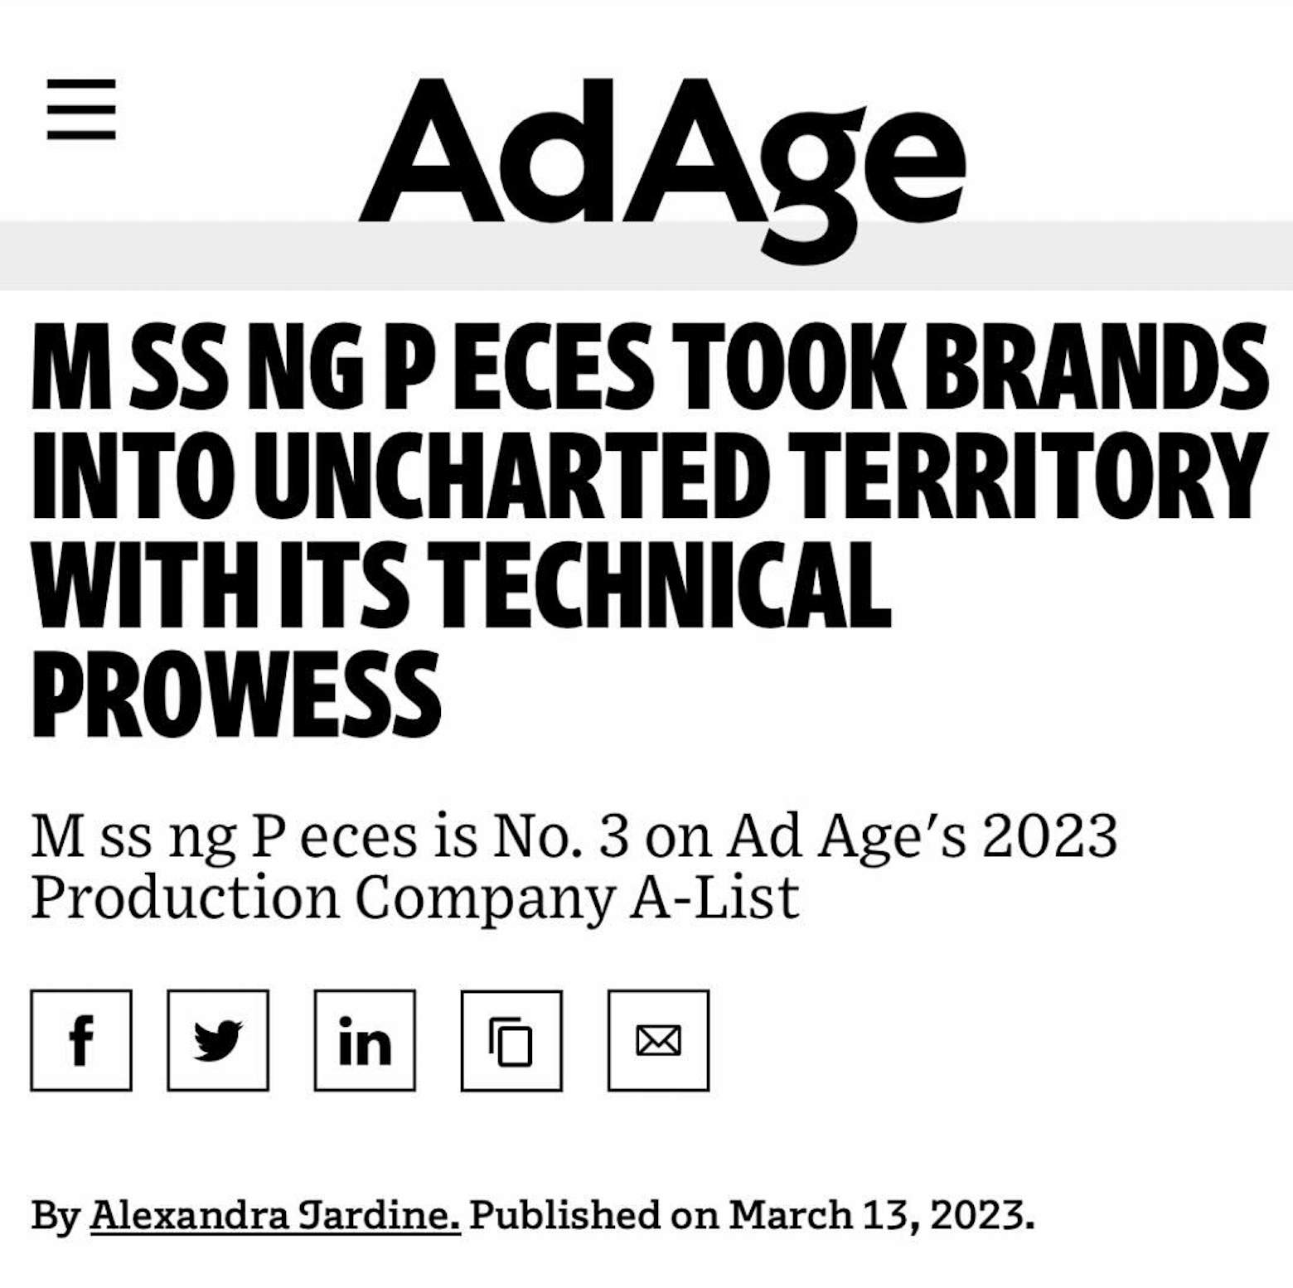Open the hamburger navigation menu
This screenshot has height=1288, width=1293.
click(x=81, y=109)
